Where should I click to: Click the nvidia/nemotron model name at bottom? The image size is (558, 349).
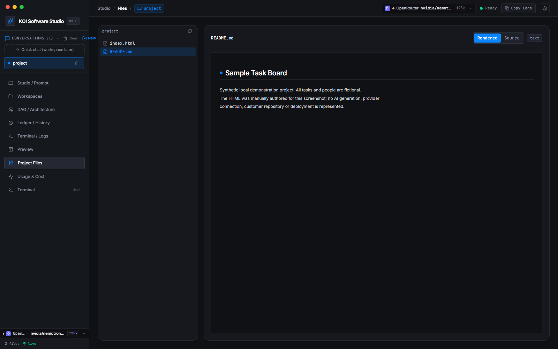coord(47,334)
